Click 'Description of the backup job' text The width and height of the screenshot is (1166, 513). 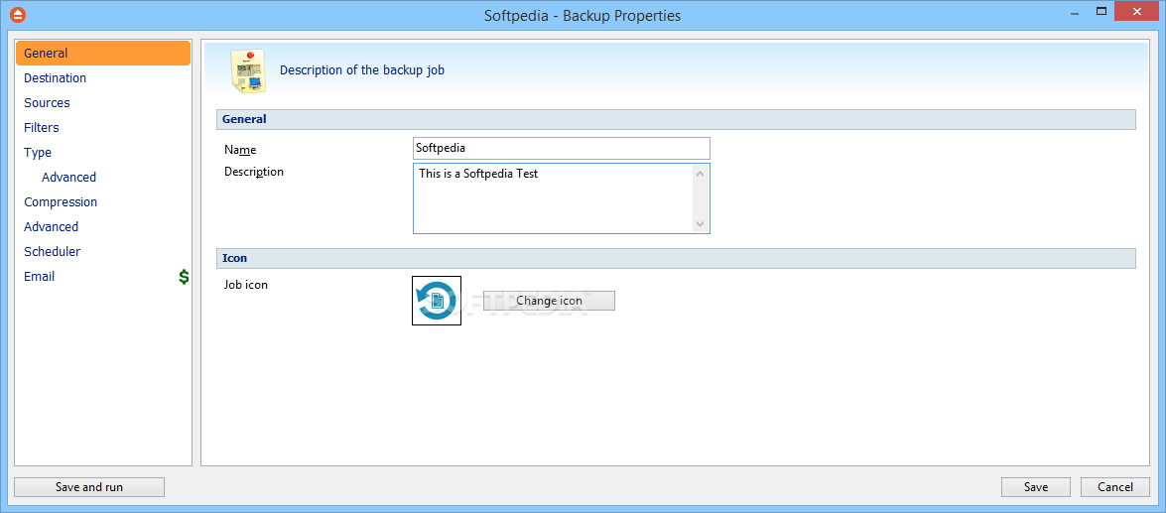(x=362, y=70)
